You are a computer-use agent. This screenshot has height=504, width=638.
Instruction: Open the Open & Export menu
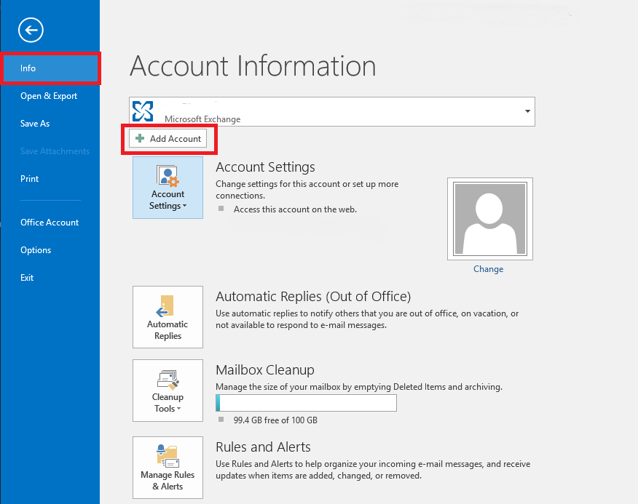coord(49,96)
